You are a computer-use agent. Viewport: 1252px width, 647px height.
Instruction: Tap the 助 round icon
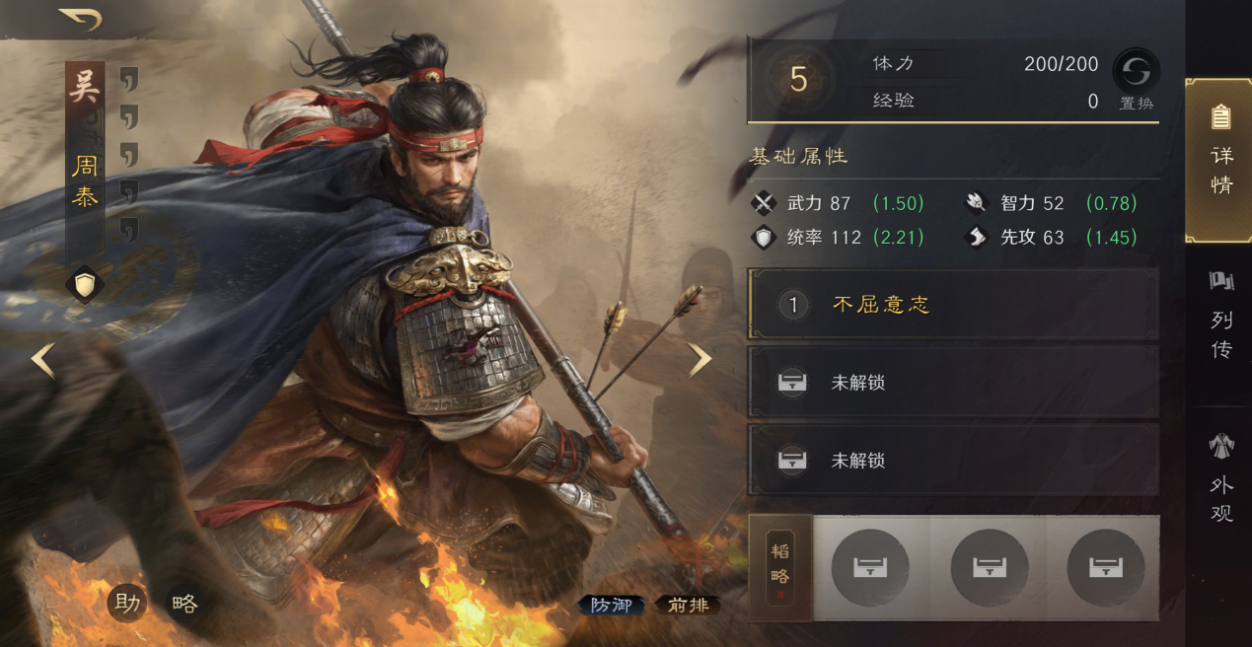point(127,603)
